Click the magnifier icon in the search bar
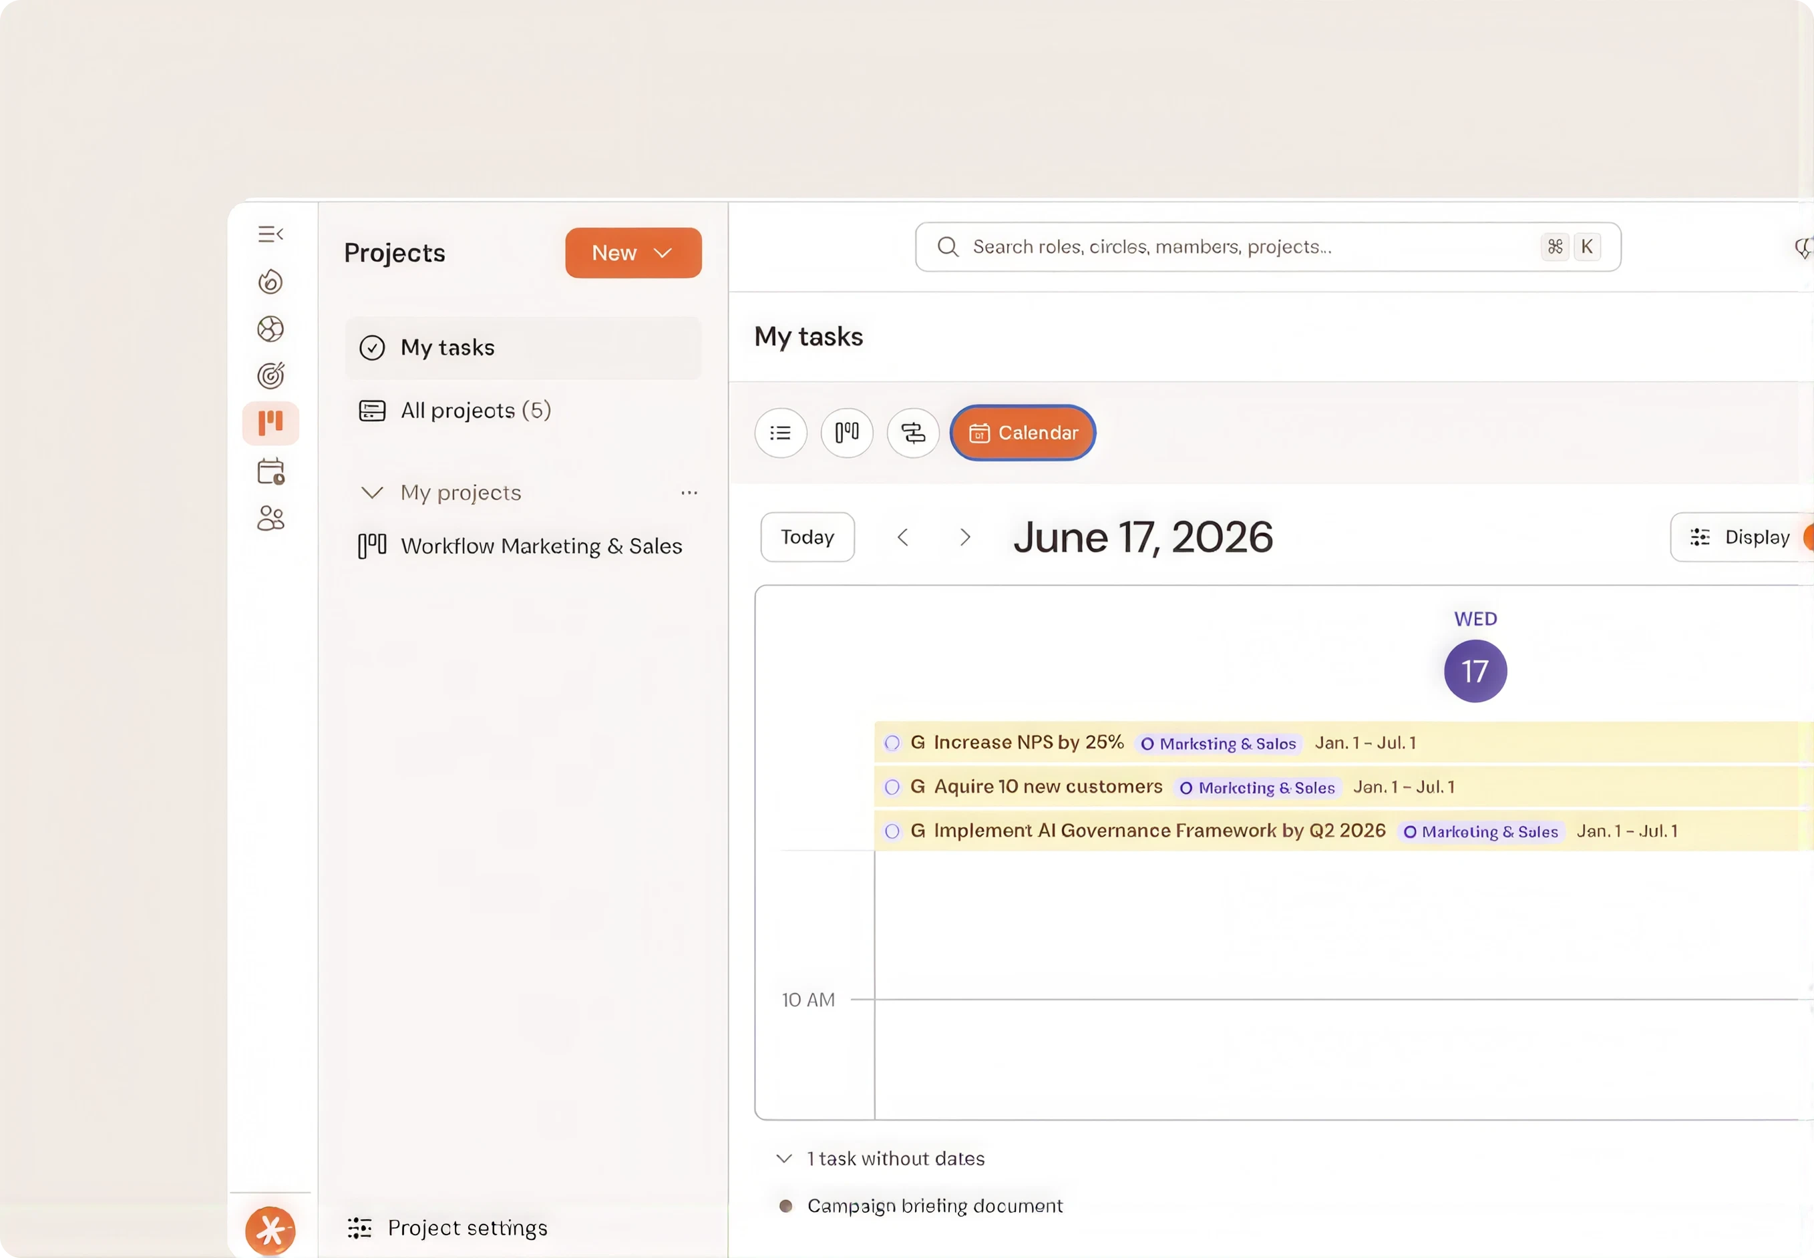 pyautogui.click(x=948, y=246)
